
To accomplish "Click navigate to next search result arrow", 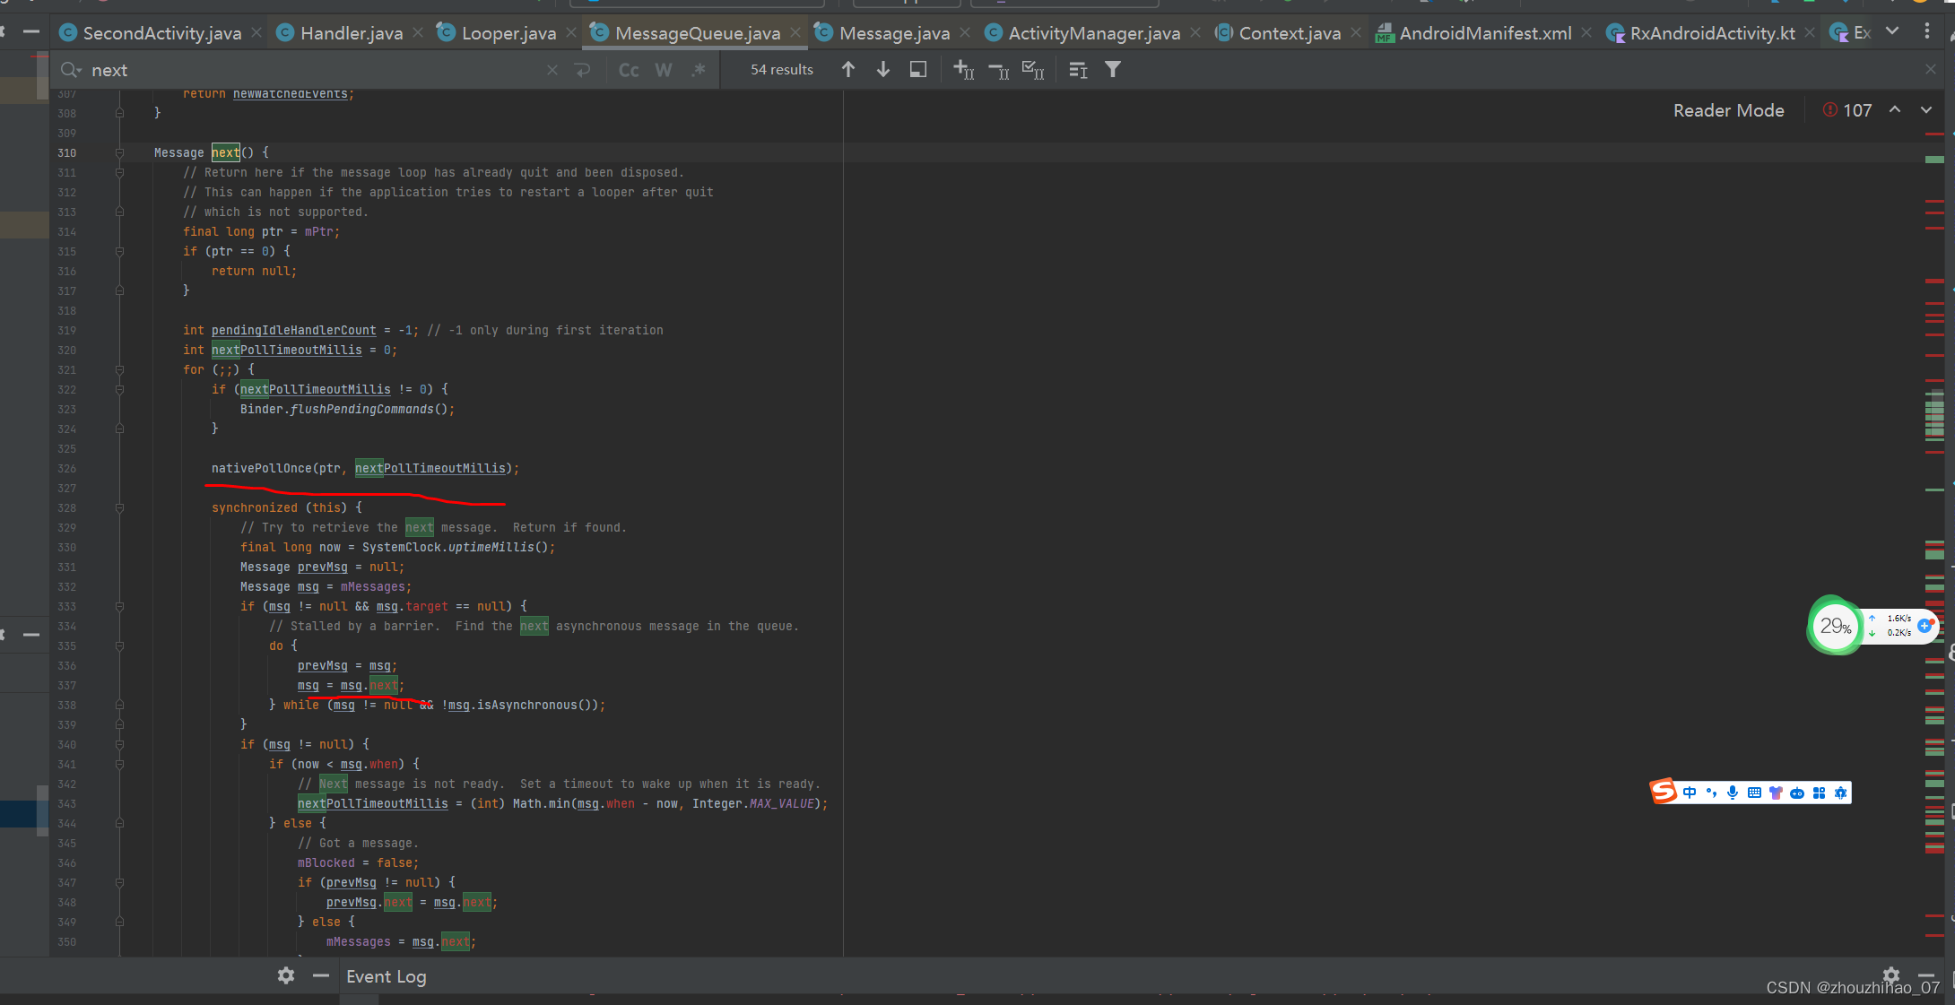I will (x=884, y=71).
